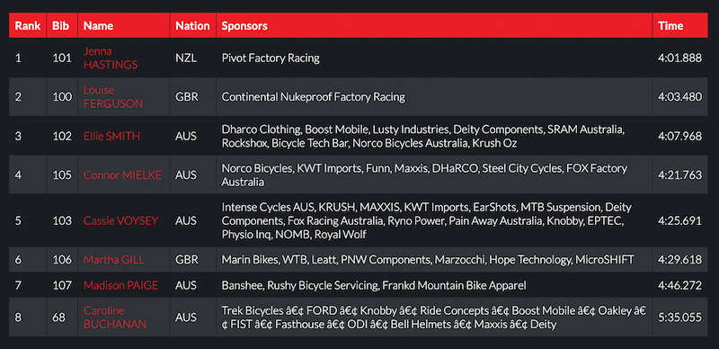Click NZL nation cell in first row
This screenshot has height=349, width=719.
(x=186, y=58)
